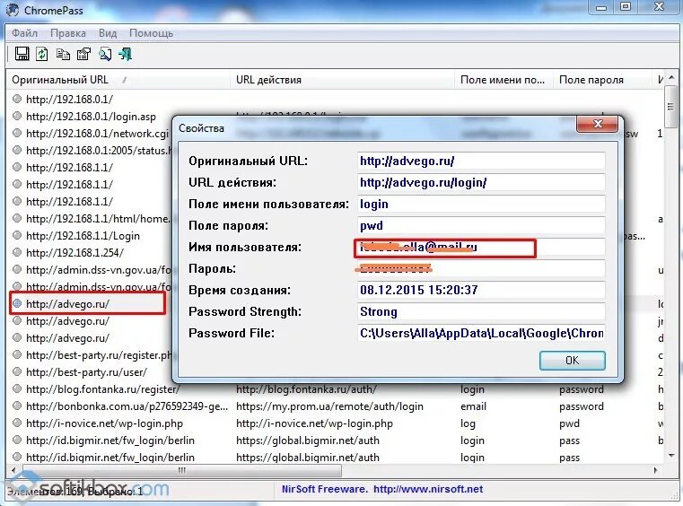
Task: Click the horizontal scrollbar right arrow
Action: [x=656, y=470]
